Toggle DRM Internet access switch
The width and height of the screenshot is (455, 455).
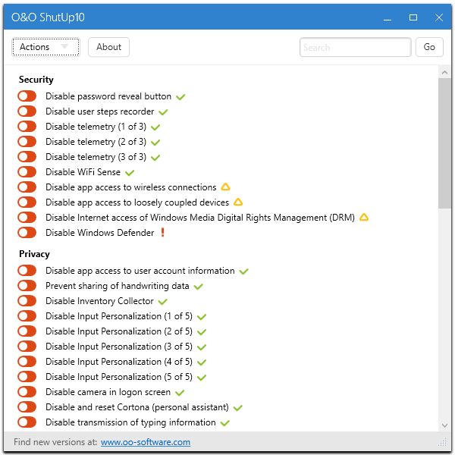[x=27, y=218]
